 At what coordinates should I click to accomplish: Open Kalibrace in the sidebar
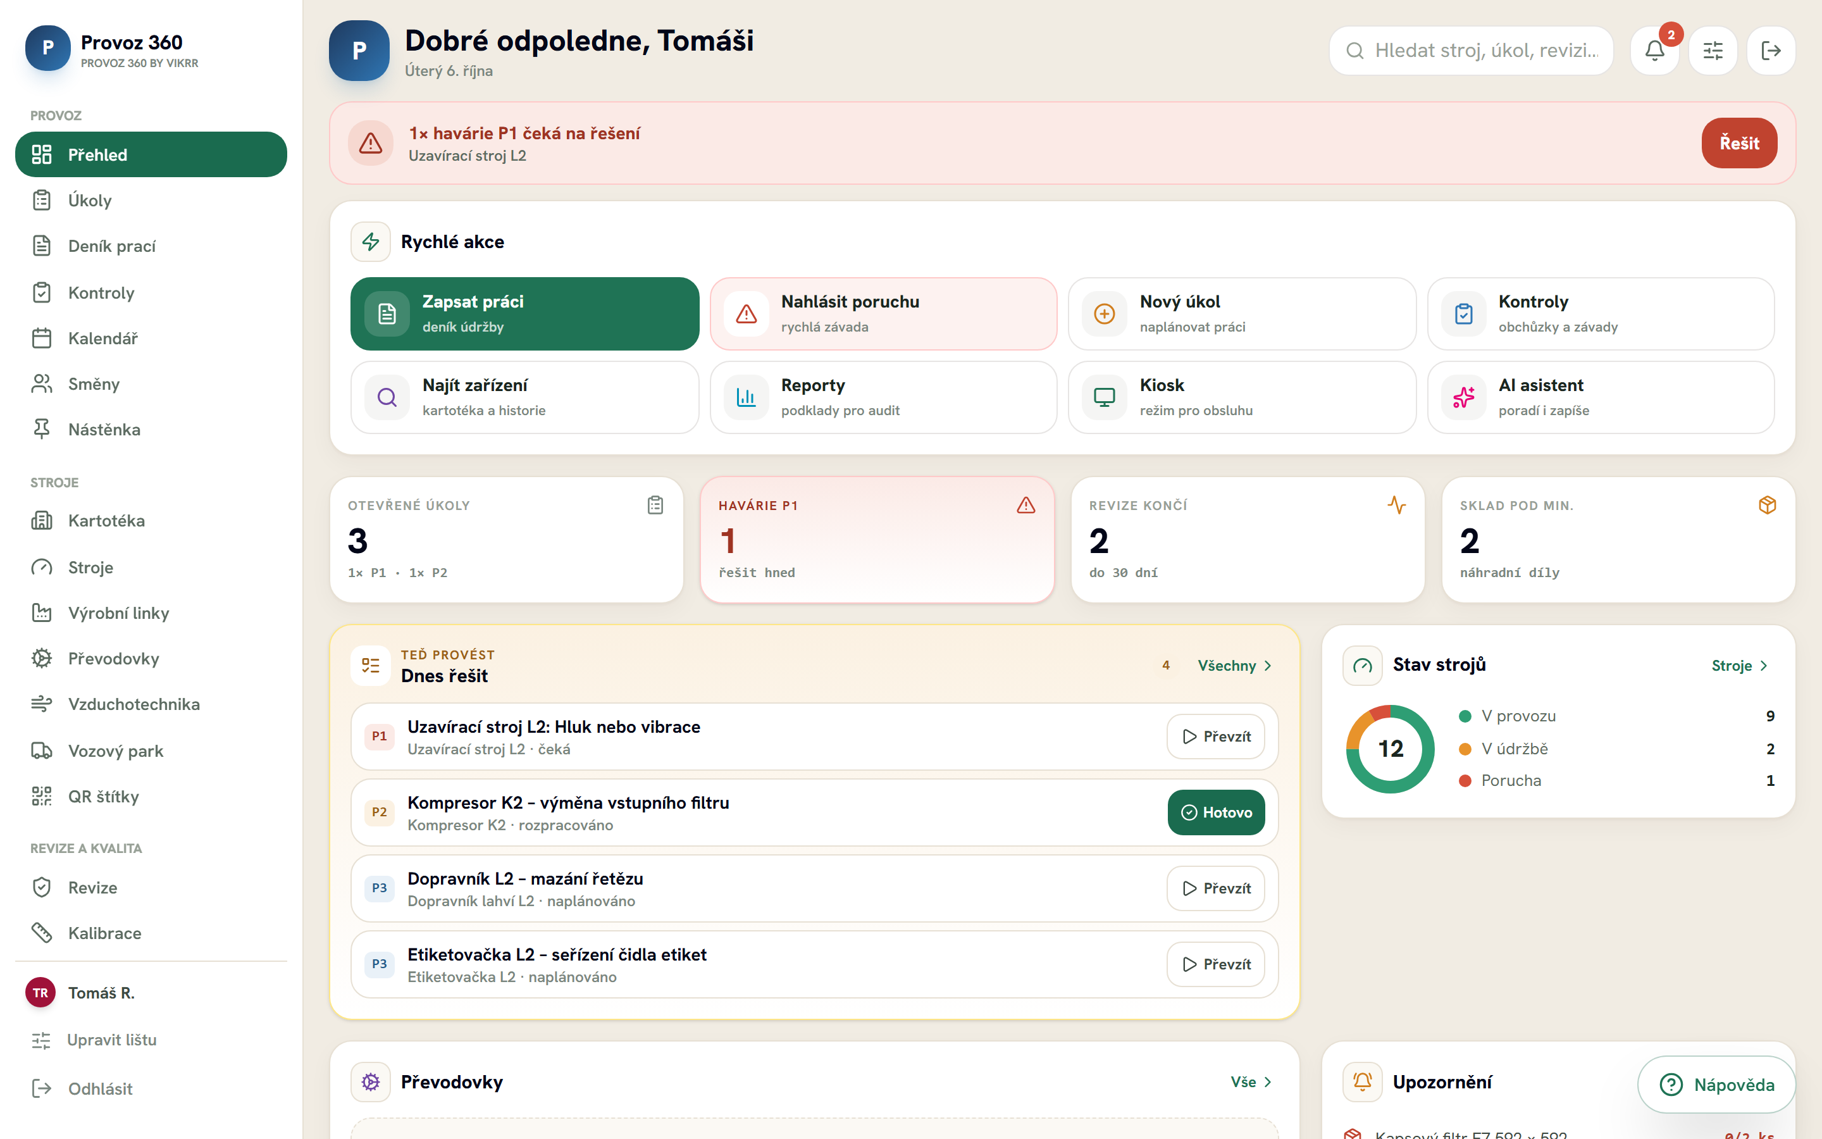pos(151,933)
